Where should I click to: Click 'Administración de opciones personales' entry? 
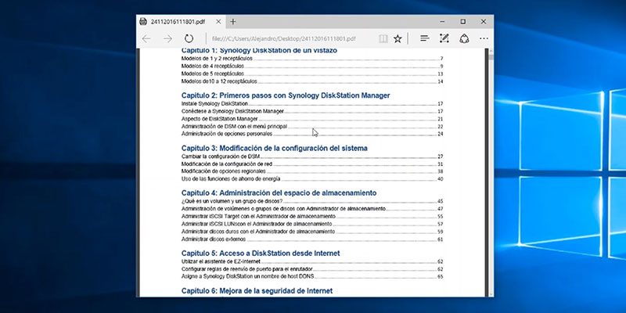[312, 134]
